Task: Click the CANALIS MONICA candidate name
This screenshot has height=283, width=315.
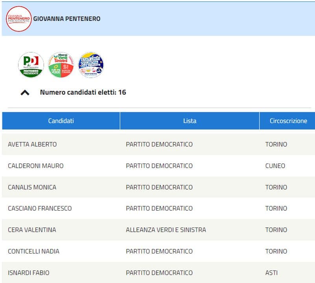Action: point(32,187)
